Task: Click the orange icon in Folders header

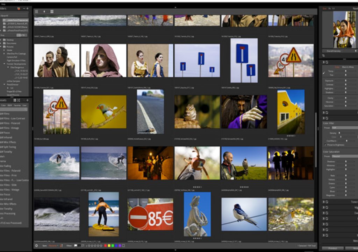Action: pos(19,8)
